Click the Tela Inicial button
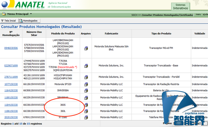 pos(9,21)
